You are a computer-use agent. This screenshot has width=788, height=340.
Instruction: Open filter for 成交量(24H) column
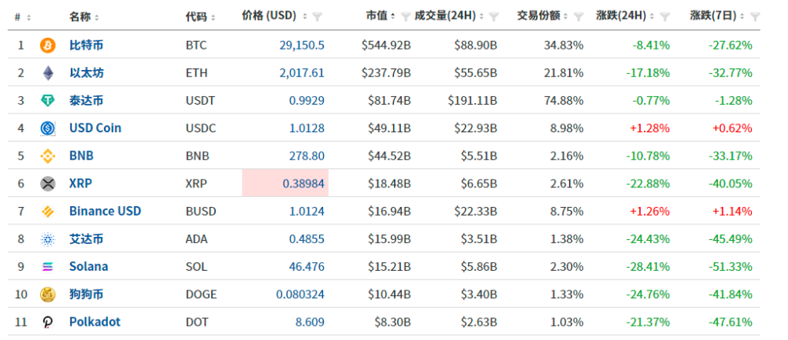click(x=494, y=17)
